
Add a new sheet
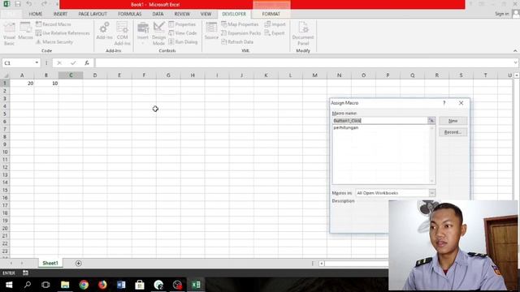[x=79, y=263]
